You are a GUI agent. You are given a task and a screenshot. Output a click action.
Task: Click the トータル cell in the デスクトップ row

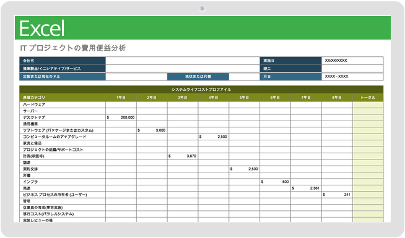pos(368,117)
